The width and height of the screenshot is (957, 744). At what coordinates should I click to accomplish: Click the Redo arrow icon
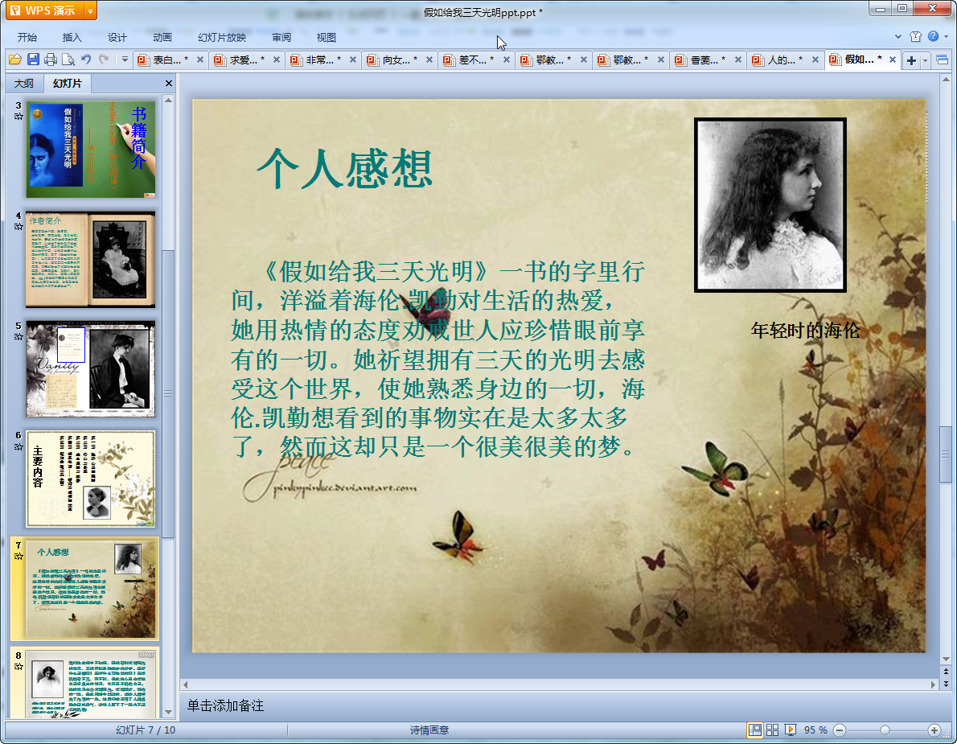tap(104, 60)
